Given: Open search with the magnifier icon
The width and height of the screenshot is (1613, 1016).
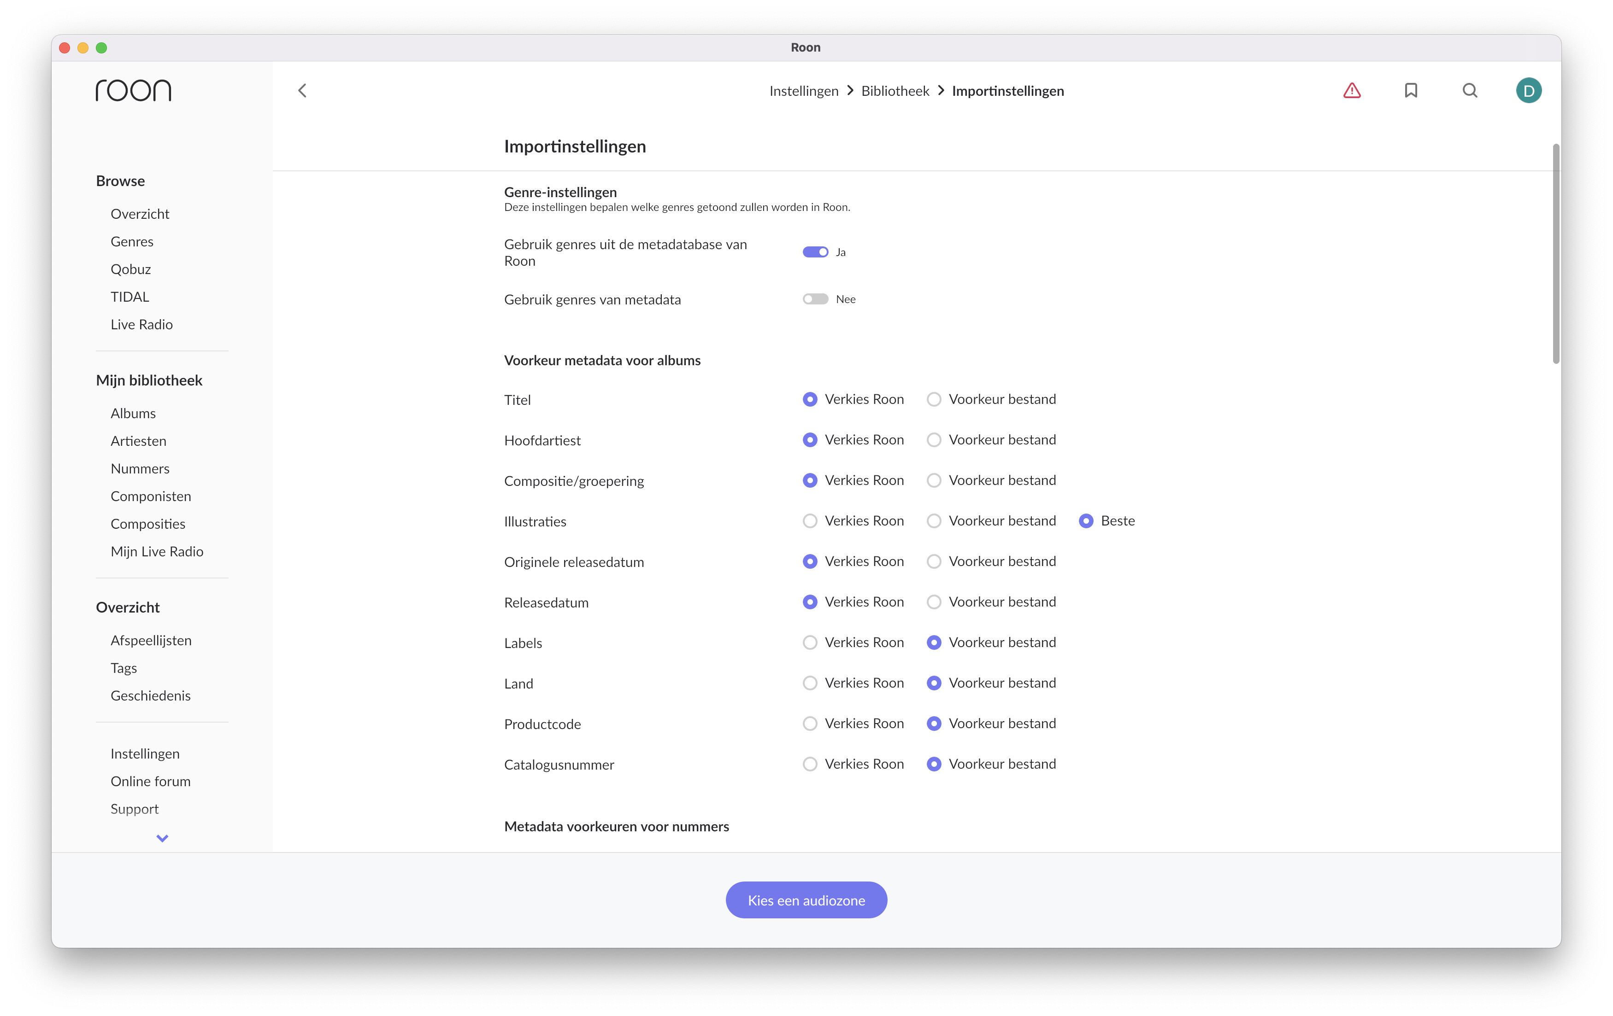Looking at the screenshot, I should pyautogui.click(x=1470, y=90).
